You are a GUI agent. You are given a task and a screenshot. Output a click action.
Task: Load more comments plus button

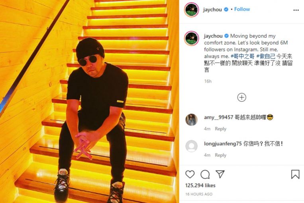tap(241, 97)
